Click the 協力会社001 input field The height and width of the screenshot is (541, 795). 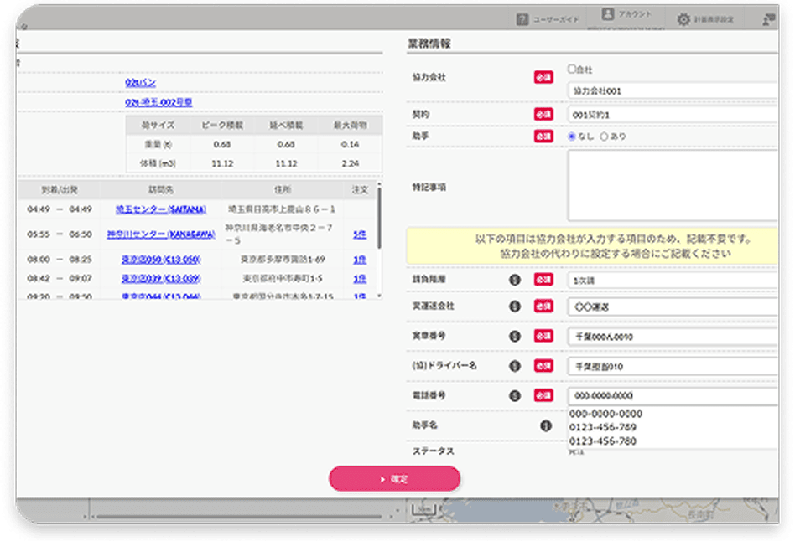[x=673, y=90]
